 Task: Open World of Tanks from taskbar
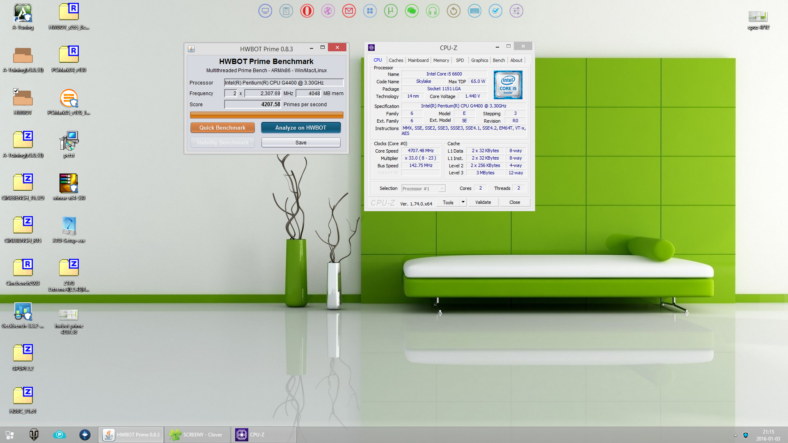(x=34, y=435)
